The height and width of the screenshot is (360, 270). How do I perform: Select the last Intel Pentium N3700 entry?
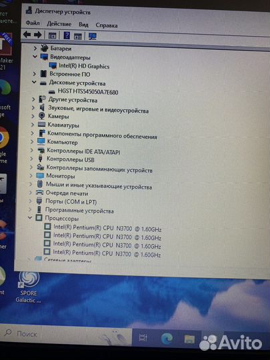(x=107, y=253)
